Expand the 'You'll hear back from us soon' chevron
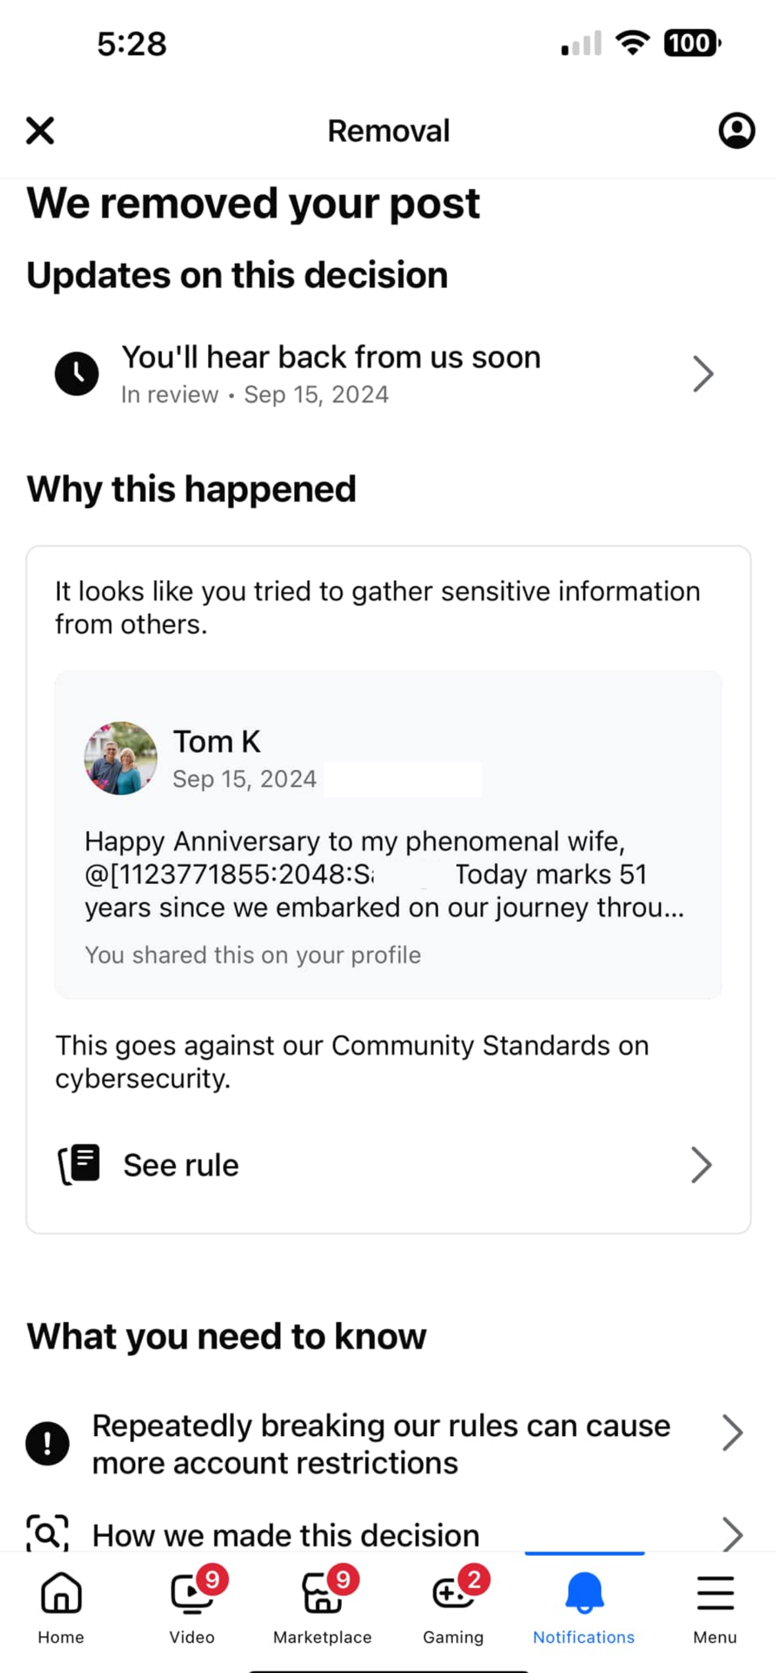 click(x=703, y=373)
